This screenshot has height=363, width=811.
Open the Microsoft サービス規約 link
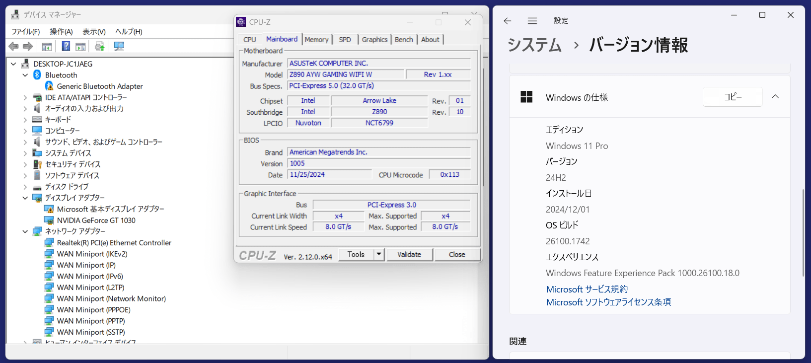[587, 289]
